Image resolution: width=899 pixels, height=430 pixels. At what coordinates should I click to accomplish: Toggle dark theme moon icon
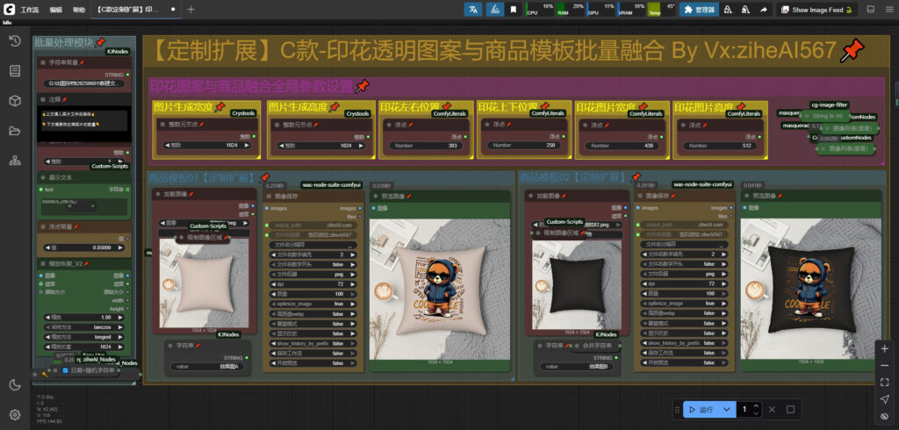(x=15, y=384)
